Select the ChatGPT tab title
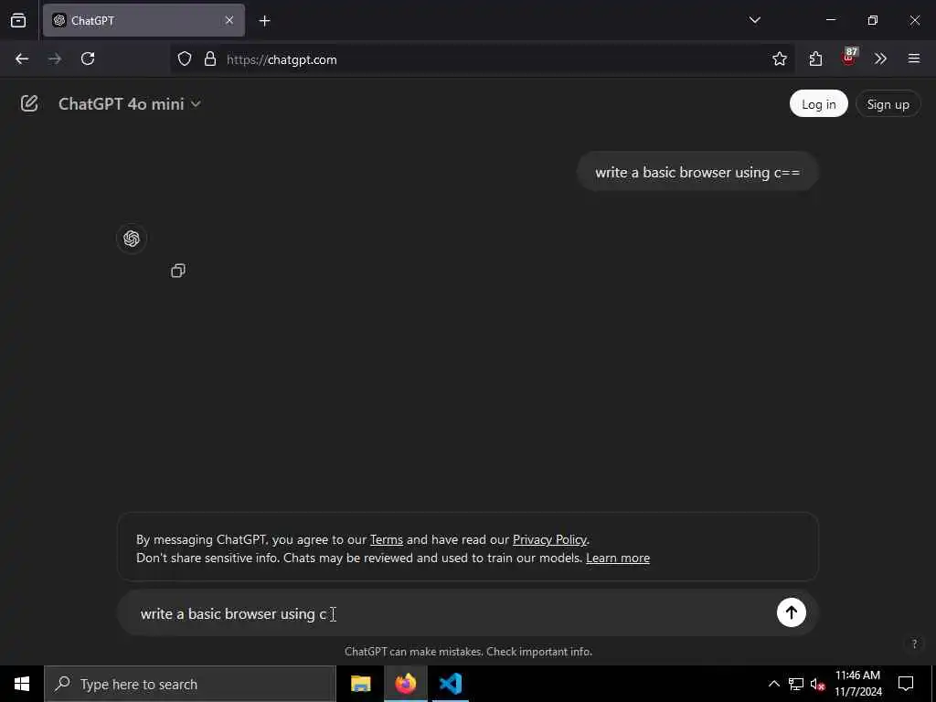Viewport: 936px width, 702px height. coord(92,21)
